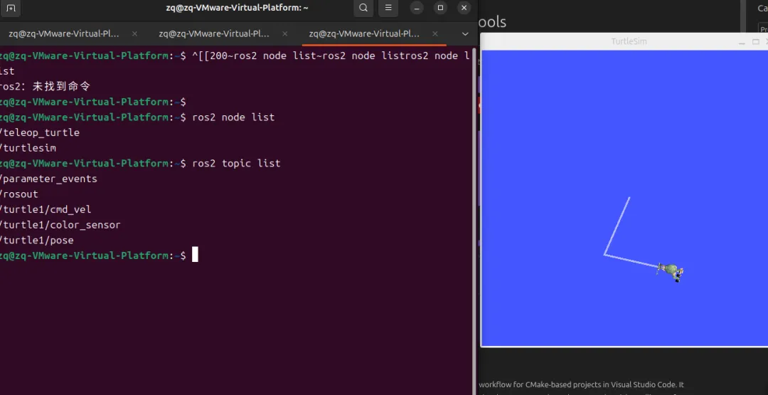Screen dimensions: 768x395
Task: Close the second terminal tab
Action: [285, 34]
